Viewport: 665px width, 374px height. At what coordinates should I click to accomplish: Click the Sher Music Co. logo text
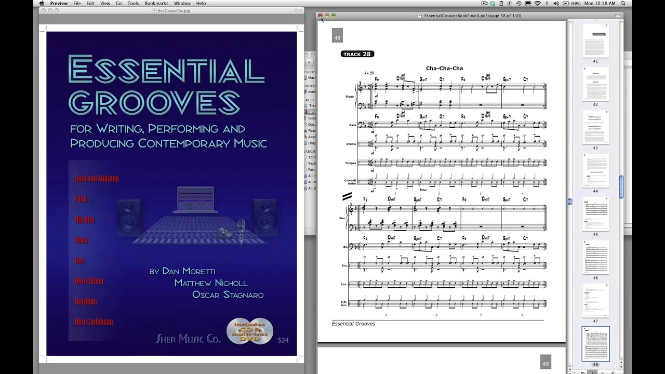tap(188, 339)
